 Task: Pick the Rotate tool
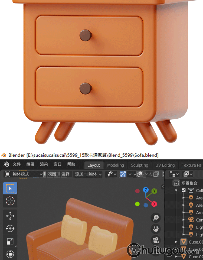point(10,229)
